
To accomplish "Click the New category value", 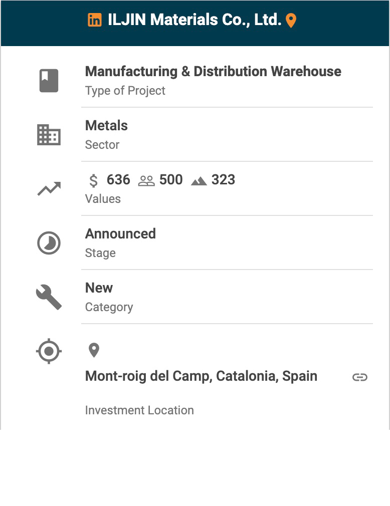I will coord(99,288).
